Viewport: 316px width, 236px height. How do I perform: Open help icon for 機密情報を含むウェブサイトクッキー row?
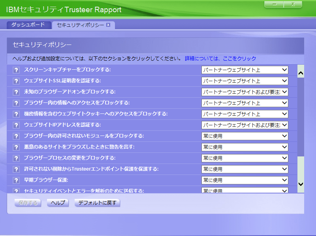[x=16, y=114]
